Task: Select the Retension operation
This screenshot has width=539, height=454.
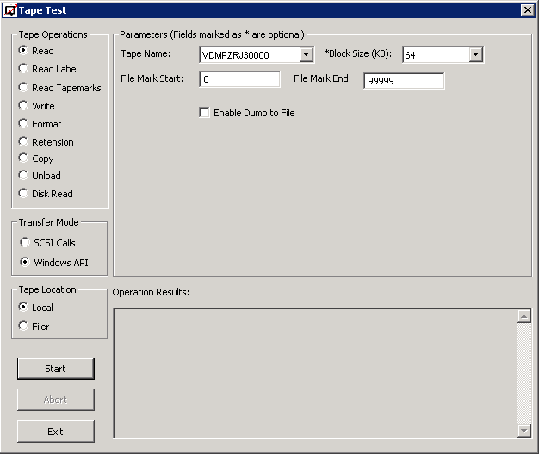Action: pos(24,141)
